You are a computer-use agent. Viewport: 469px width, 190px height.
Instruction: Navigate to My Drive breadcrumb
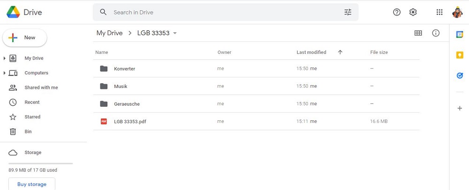click(109, 33)
